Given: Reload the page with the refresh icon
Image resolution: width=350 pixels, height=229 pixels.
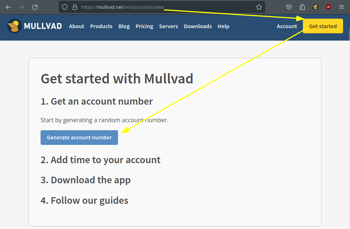Looking at the screenshot, I should point(35,7).
